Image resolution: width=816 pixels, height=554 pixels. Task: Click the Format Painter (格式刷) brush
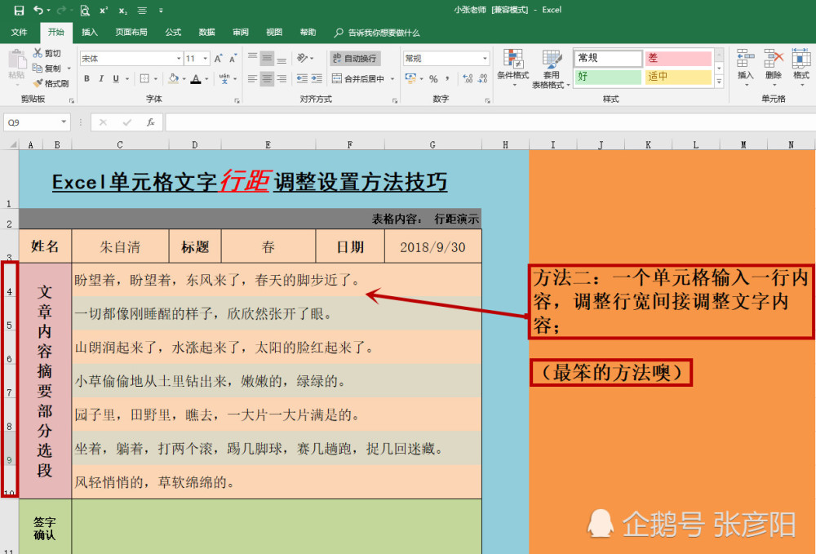pyautogui.click(x=51, y=83)
